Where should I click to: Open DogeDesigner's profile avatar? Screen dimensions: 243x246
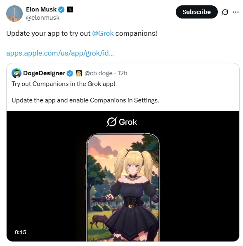click(x=17, y=73)
